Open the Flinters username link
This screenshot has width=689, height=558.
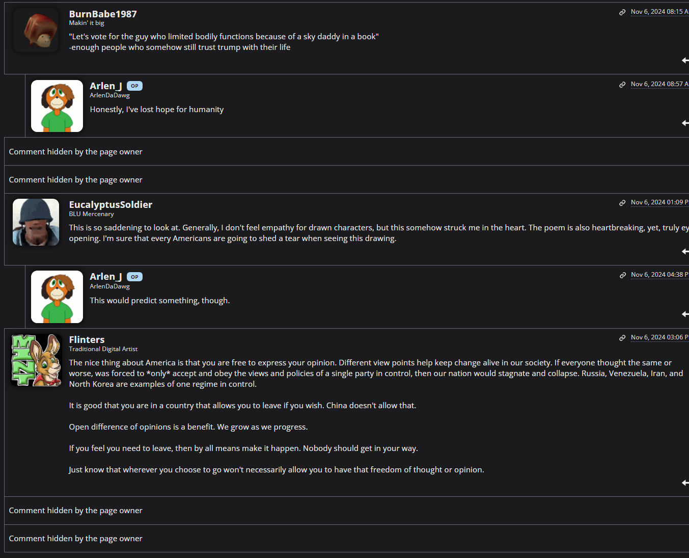(87, 339)
